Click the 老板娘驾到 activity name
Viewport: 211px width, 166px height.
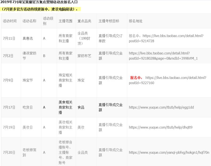coord(29,152)
